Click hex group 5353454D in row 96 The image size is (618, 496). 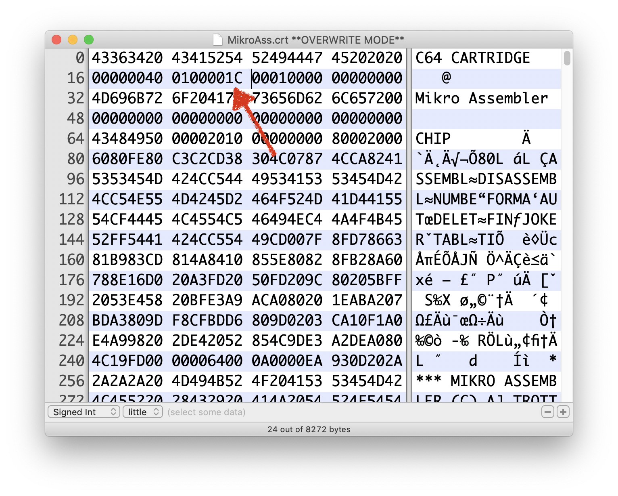tap(127, 179)
